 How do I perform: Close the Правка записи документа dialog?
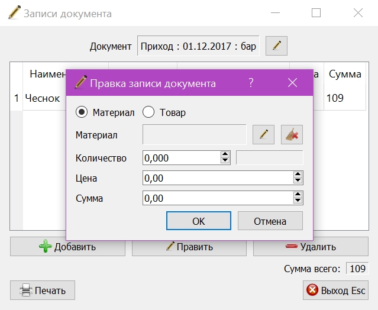(x=292, y=83)
